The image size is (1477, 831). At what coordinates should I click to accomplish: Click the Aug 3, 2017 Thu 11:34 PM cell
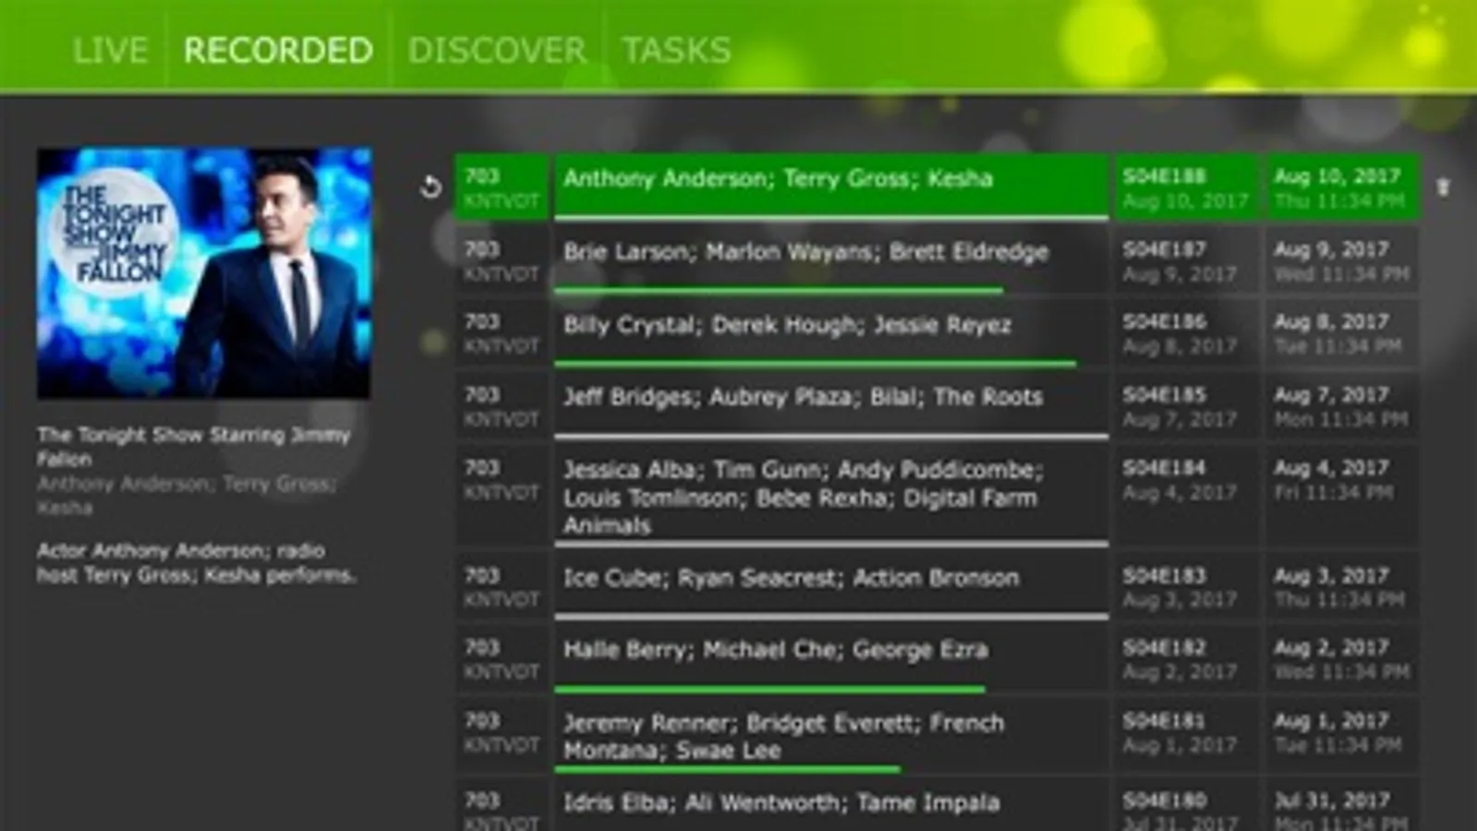coord(1341,586)
